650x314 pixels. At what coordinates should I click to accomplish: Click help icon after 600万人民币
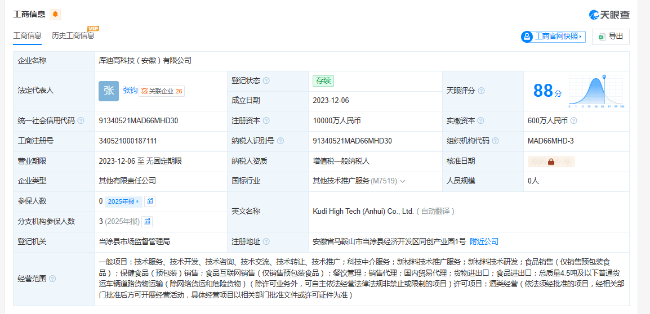click(574, 121)
